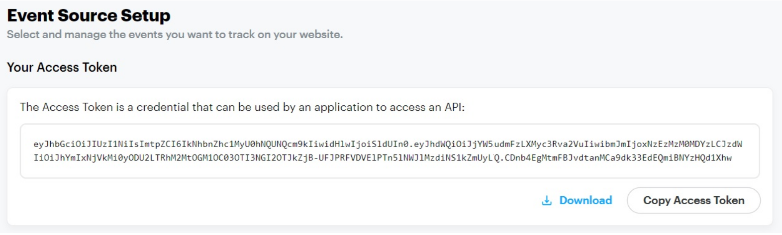Screen dimensions: 782x235
Task: Click "The Access Token" at the description start
Action: [66, 107]
